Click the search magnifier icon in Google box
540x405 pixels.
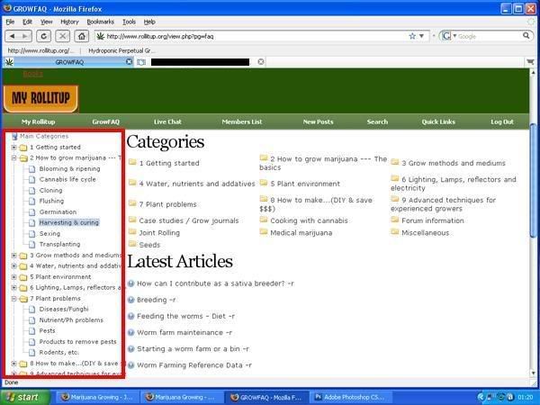pyautogui.click(x=526, y=35)
